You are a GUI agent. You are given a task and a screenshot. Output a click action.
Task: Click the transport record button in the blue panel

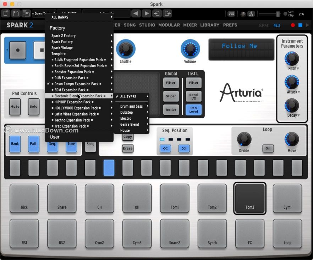18,50
